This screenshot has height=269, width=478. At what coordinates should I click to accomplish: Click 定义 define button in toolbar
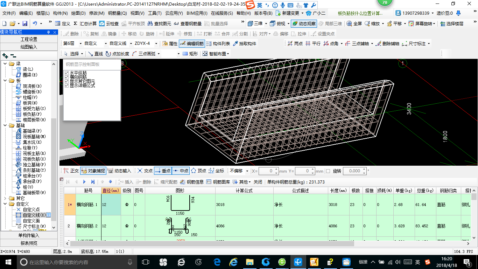(x=63, y=23)
